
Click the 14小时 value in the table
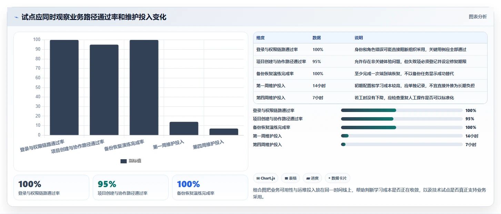319,86
